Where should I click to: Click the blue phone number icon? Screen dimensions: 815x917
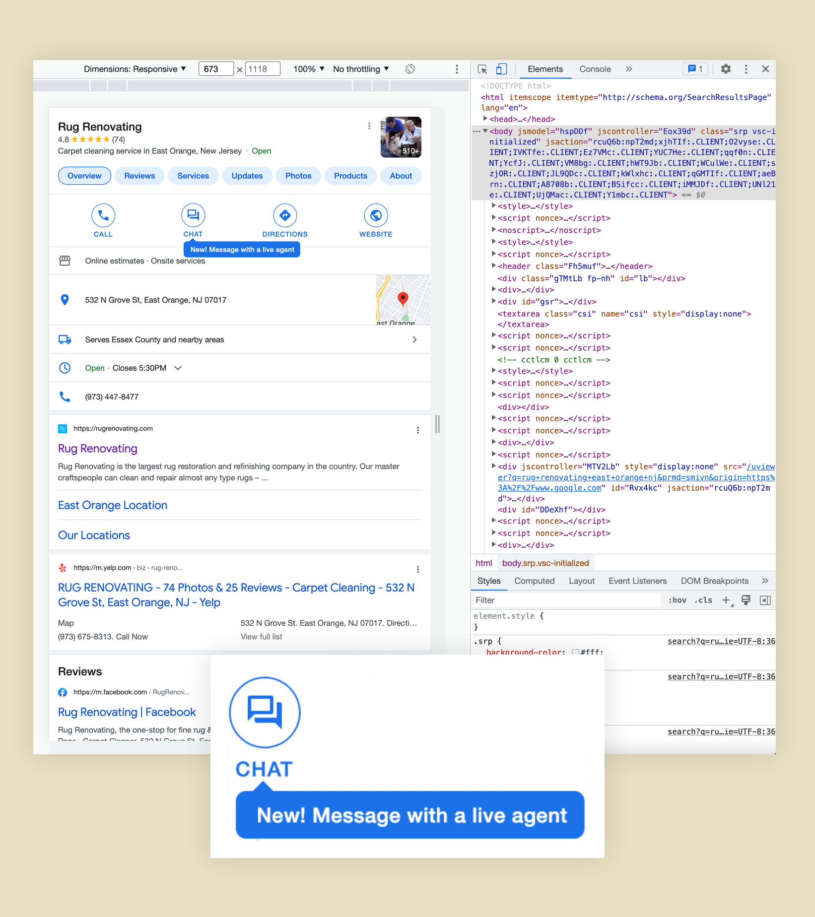click(65, 396)
